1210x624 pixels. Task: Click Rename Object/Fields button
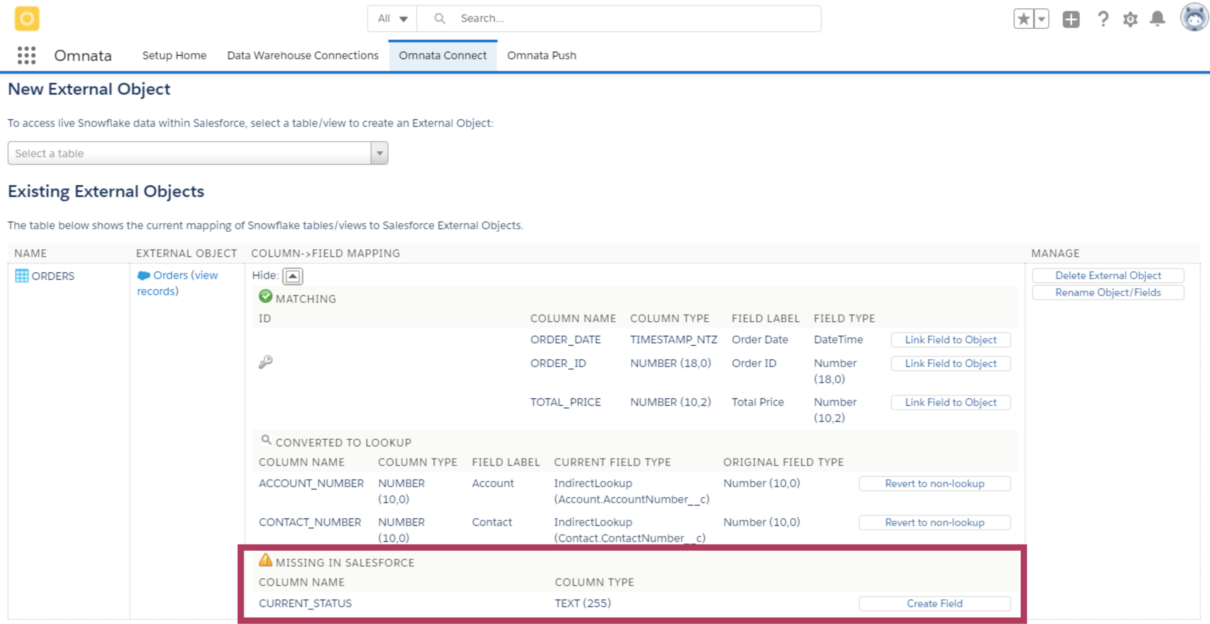[x=1108, y=292]
